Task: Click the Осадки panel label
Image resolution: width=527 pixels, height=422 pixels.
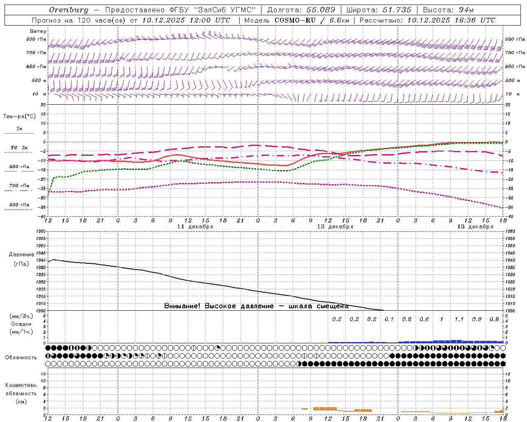Action: [21, 324]
